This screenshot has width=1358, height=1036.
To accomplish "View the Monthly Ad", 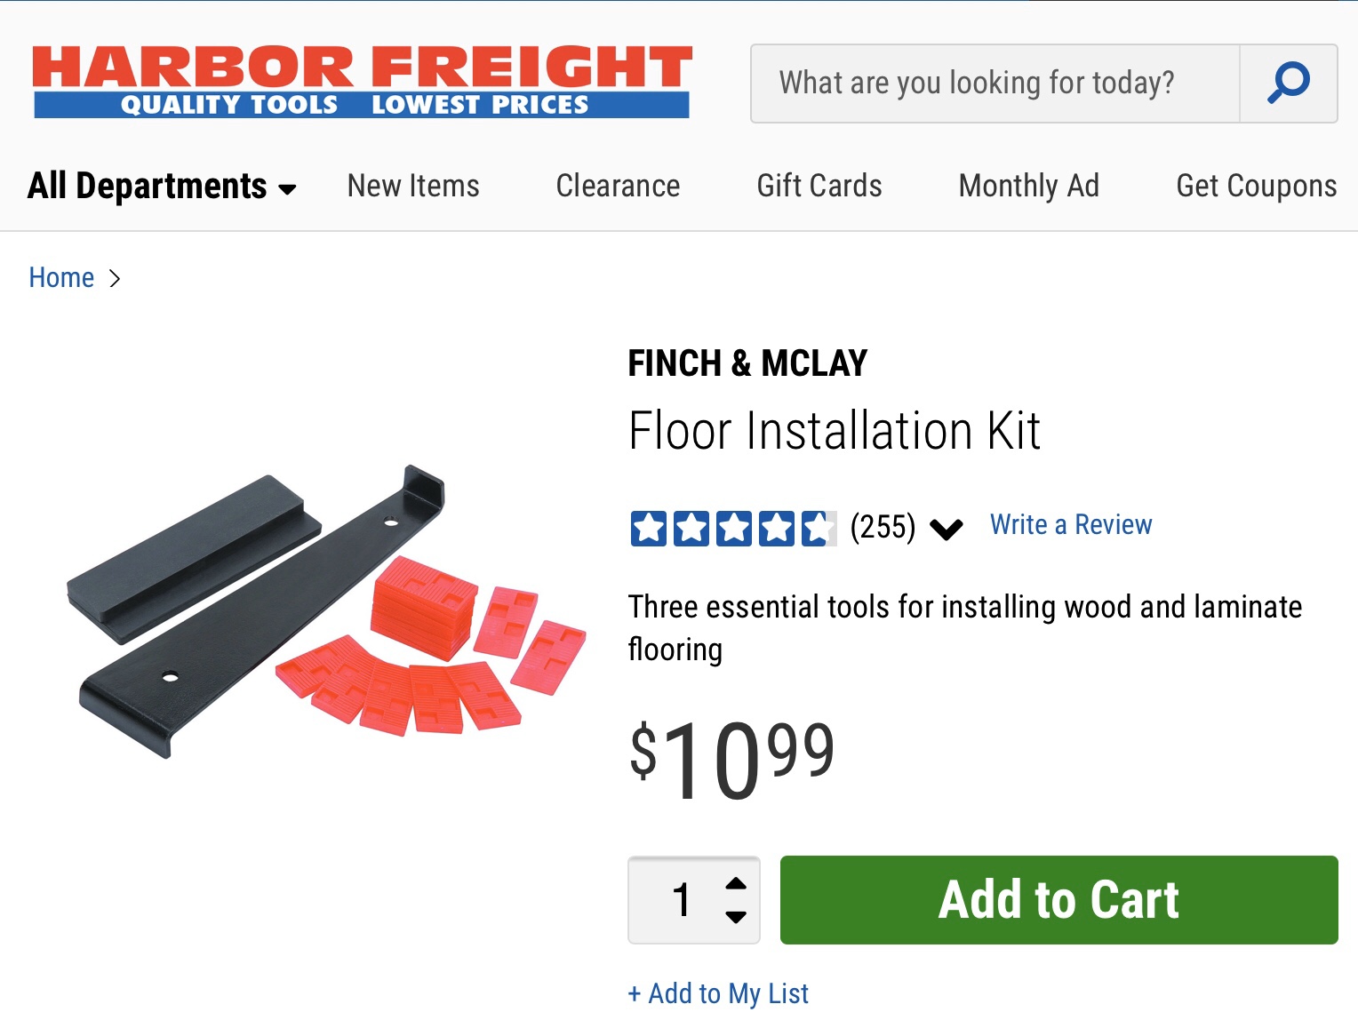I will pyautogui.click(x=1029, y=187).
